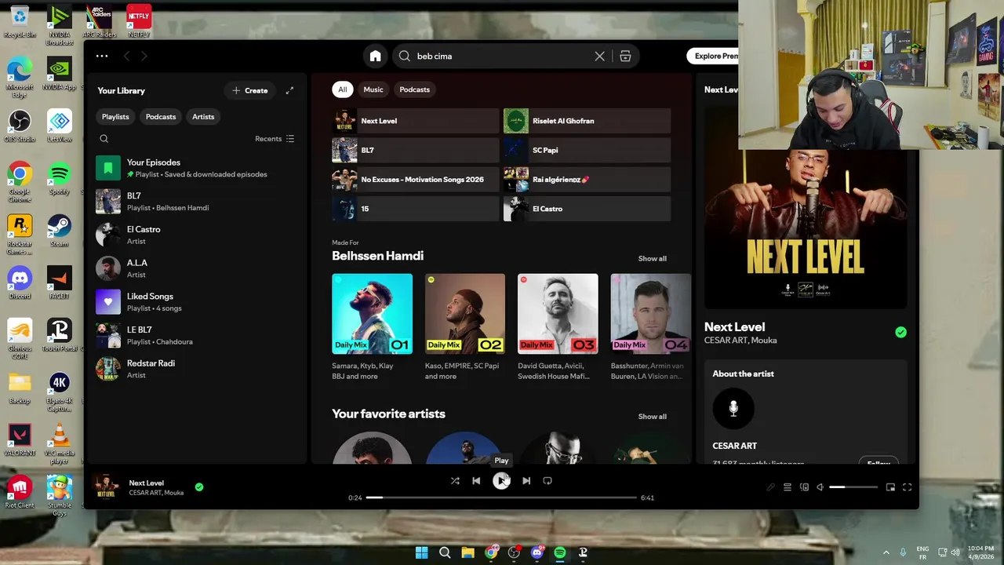This screenshot has height=565, width=1004.
Task: Filter library by Podcasts
Action: tap(161, 117)
